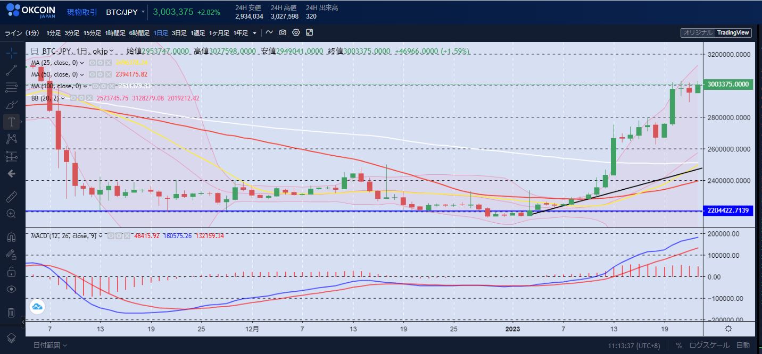Select the Text annotation tool
The image size is (762, 354).
coord(12,121)
